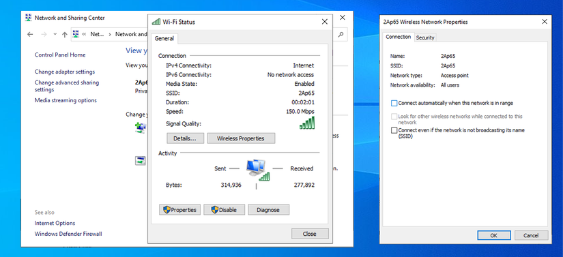Click the Properties button in Wi-Fi Status
This screenshot has height=257, width=563.
tap(180, 210)
